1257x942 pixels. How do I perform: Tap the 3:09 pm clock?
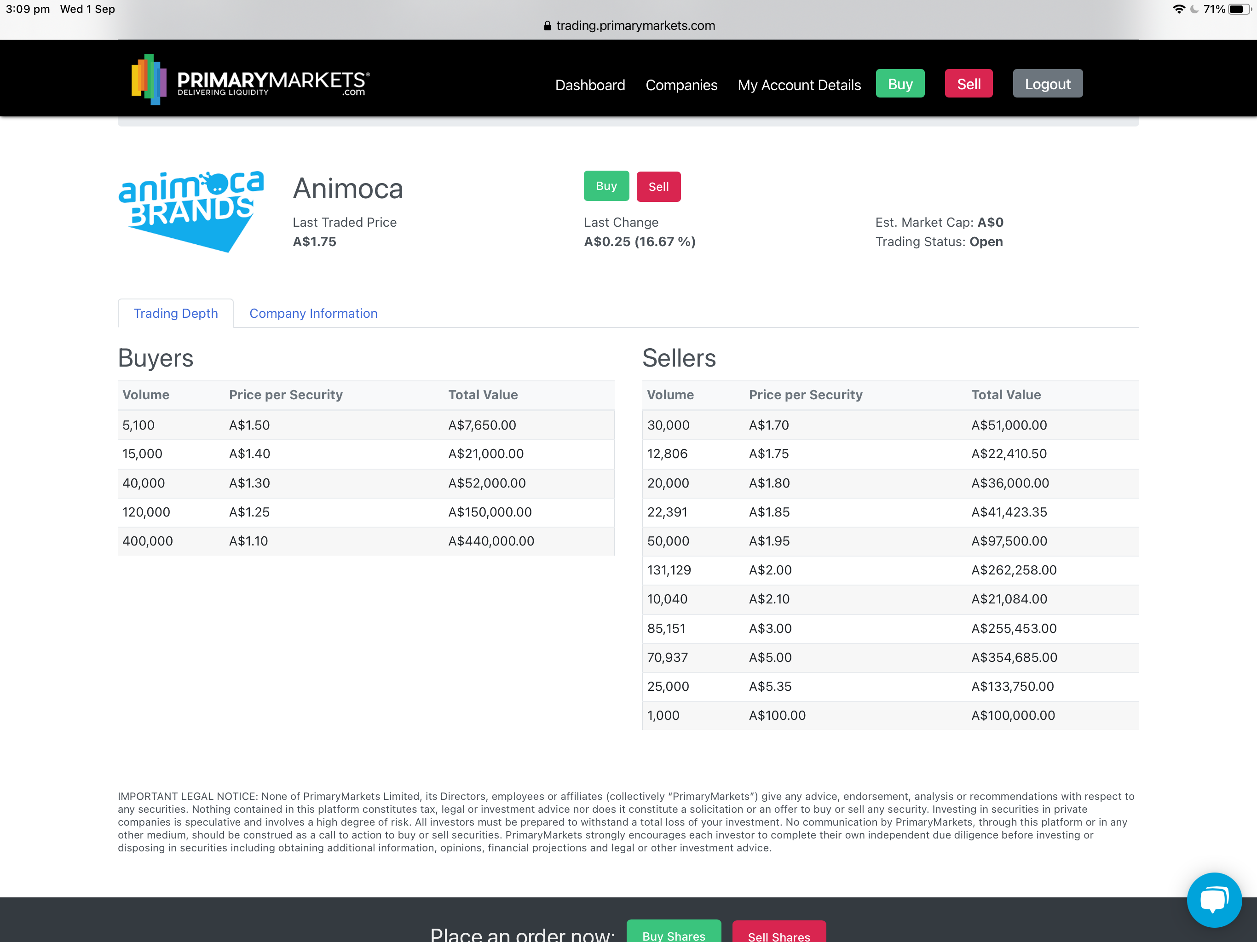coord(28,9)
